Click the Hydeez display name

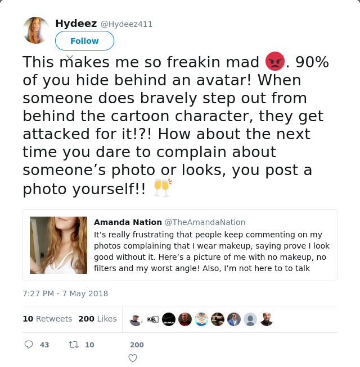point(76,24)
